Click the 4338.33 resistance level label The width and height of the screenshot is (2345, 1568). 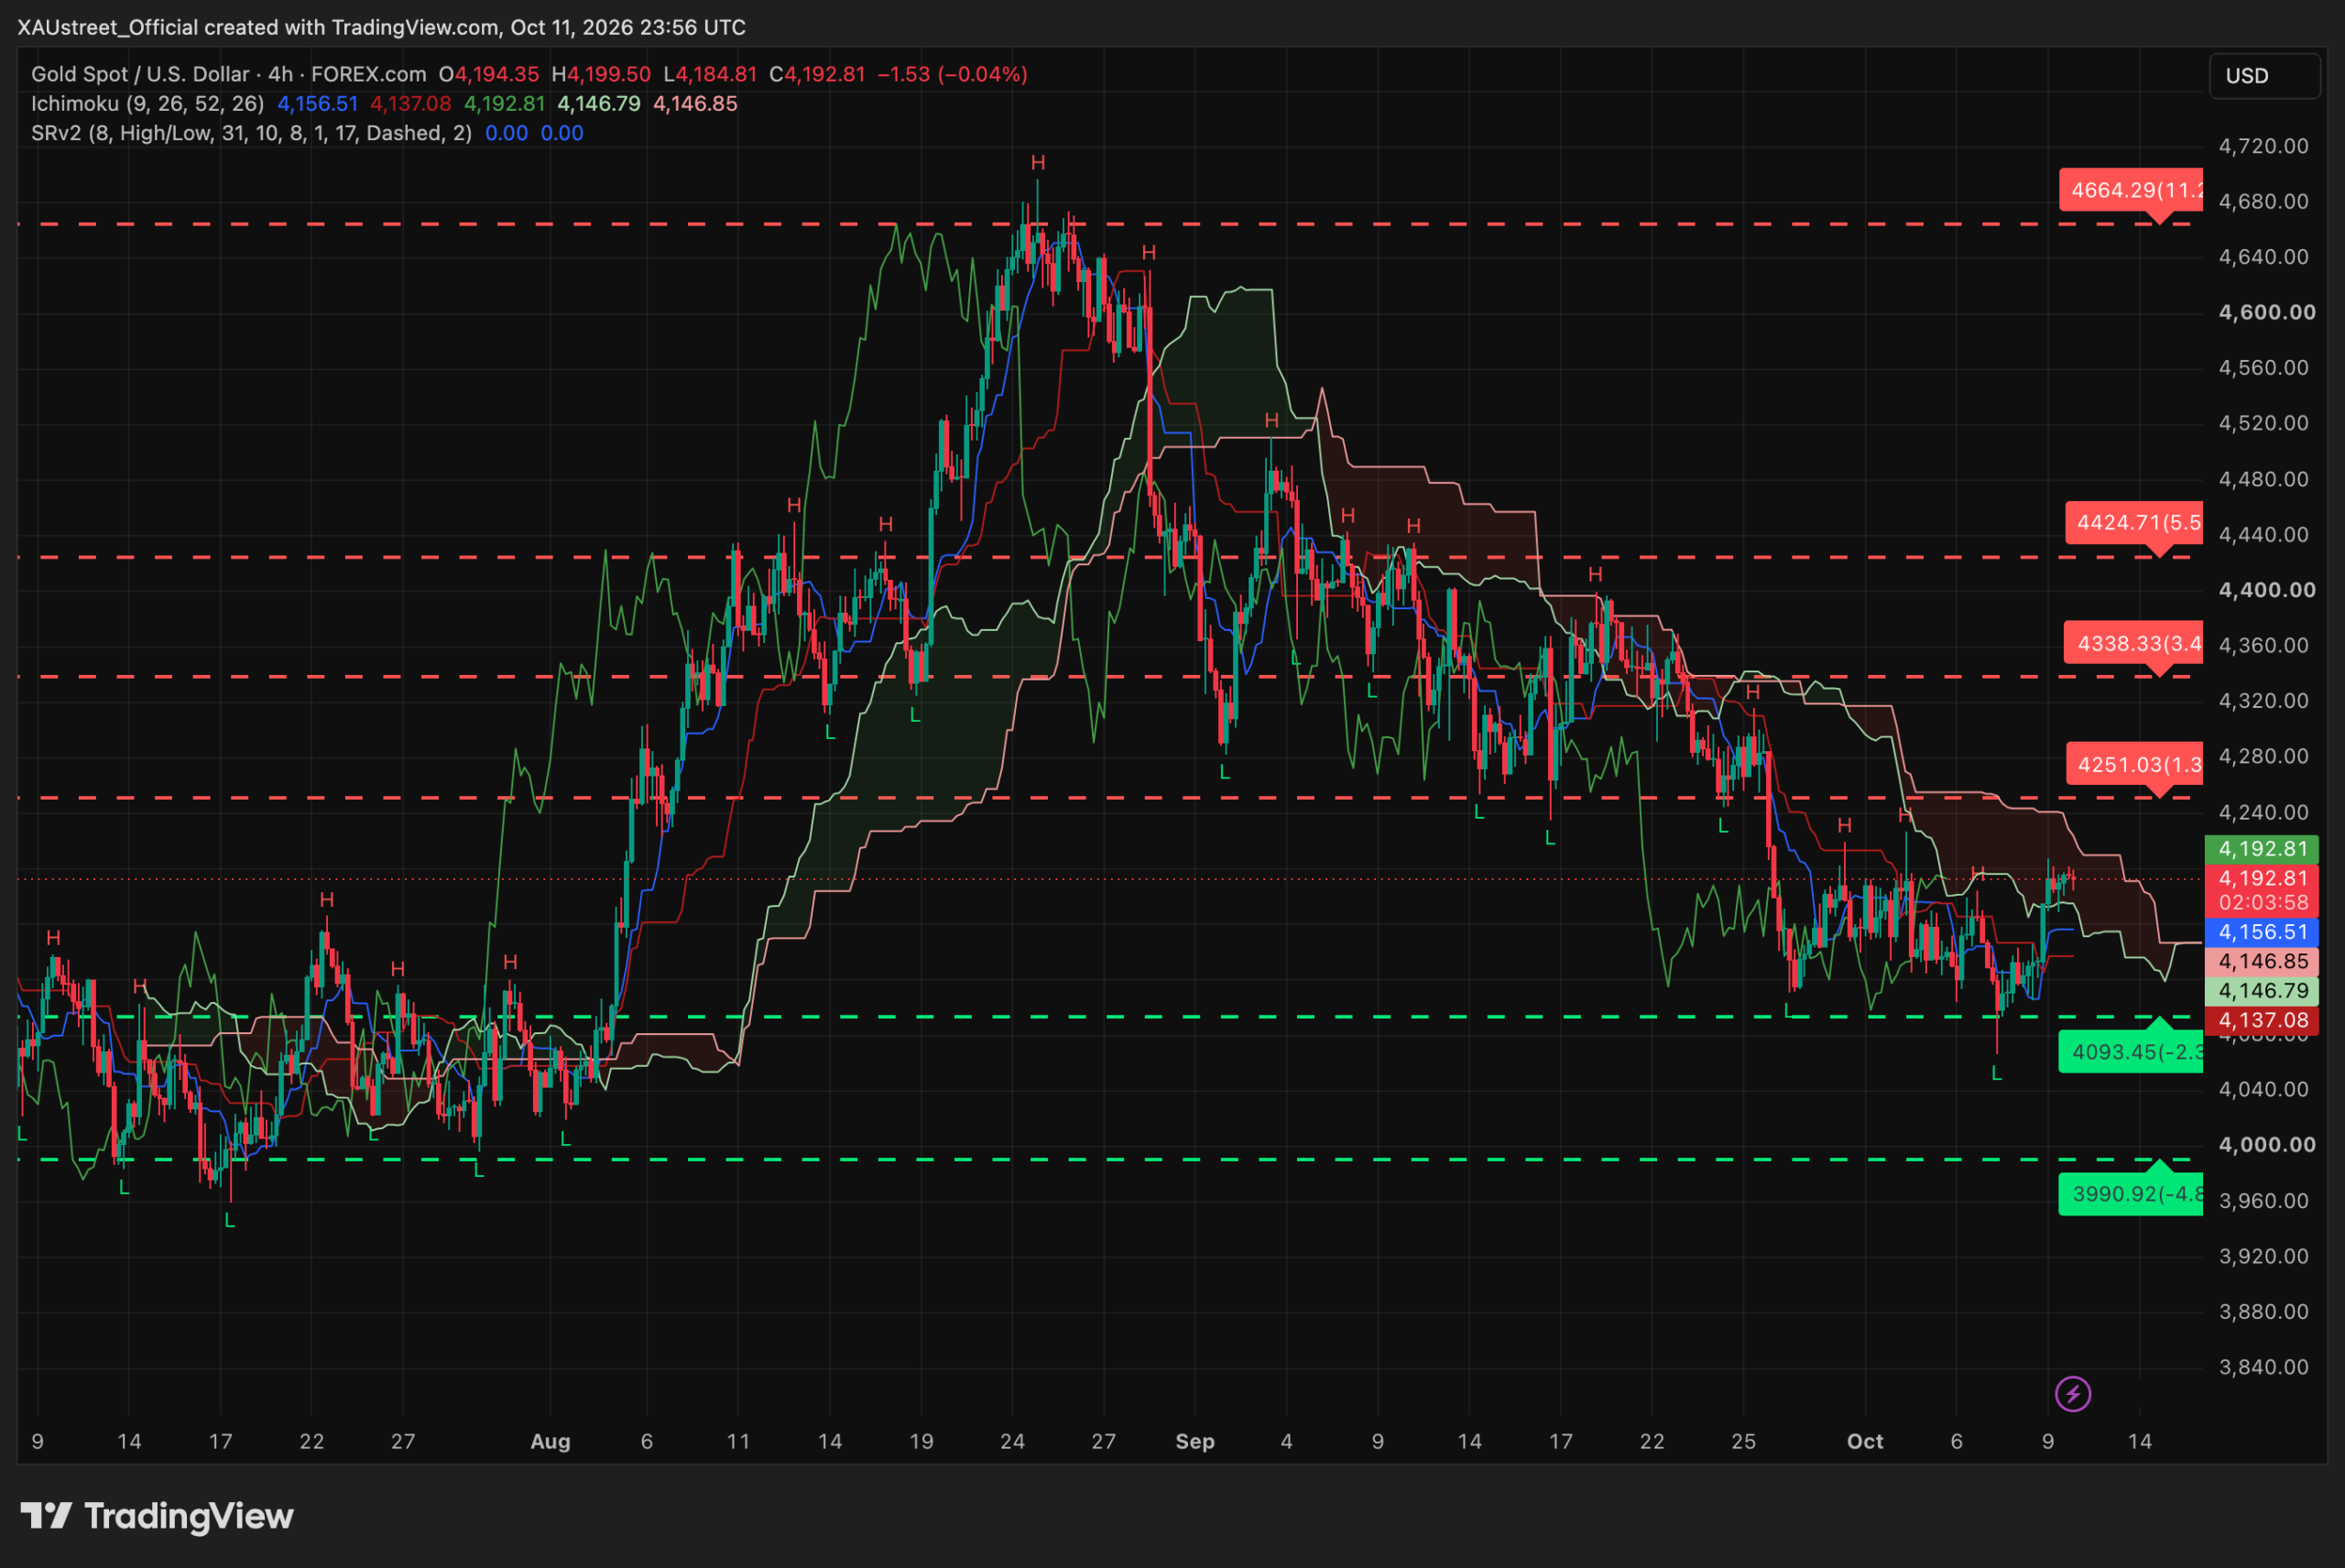click(x=2133, y=643)
